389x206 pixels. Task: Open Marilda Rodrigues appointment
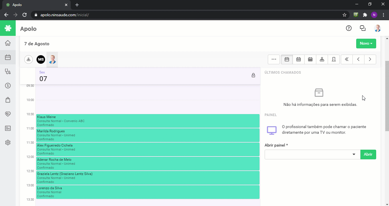pyautogui.click(x=148, y=135)
